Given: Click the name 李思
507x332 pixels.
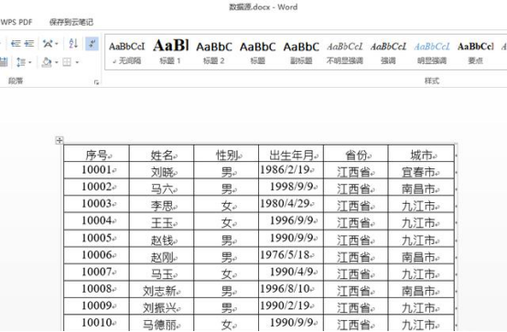Looking at the screenshot, I should tap(162, 206).
